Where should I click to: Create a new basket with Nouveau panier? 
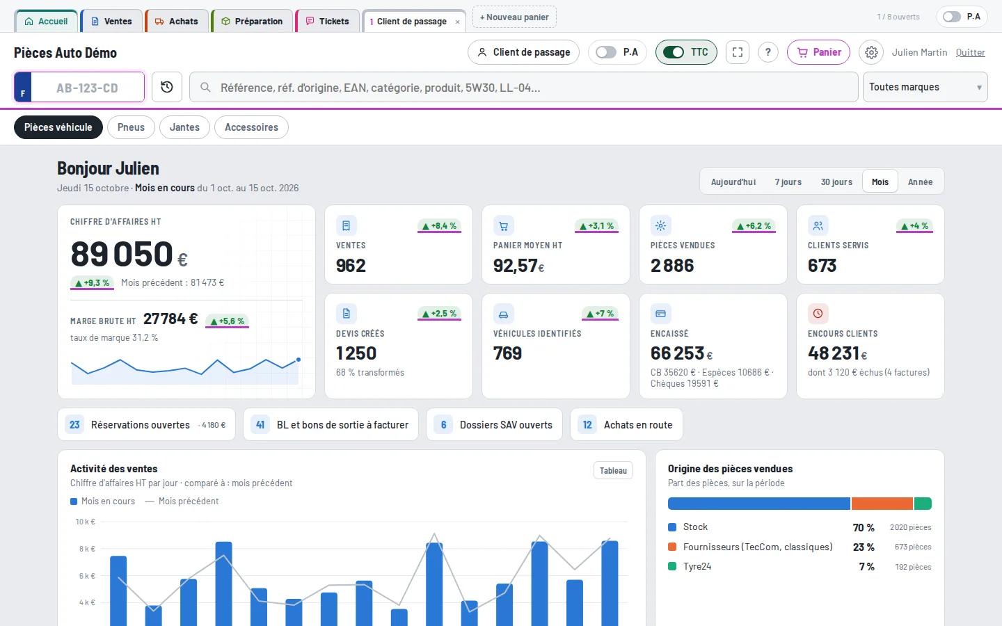[x=514, y=17]
